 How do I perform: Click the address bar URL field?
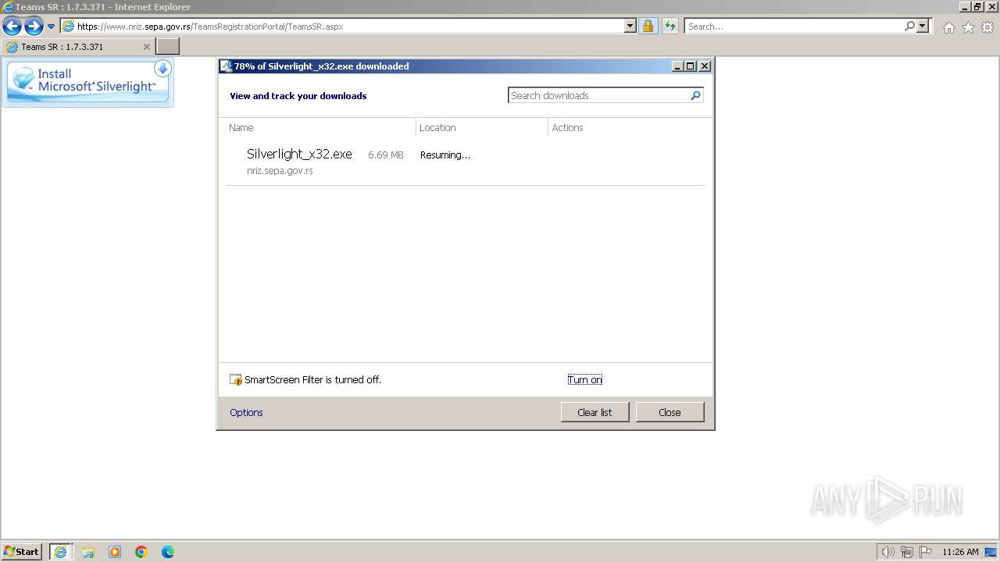(341, 26)
